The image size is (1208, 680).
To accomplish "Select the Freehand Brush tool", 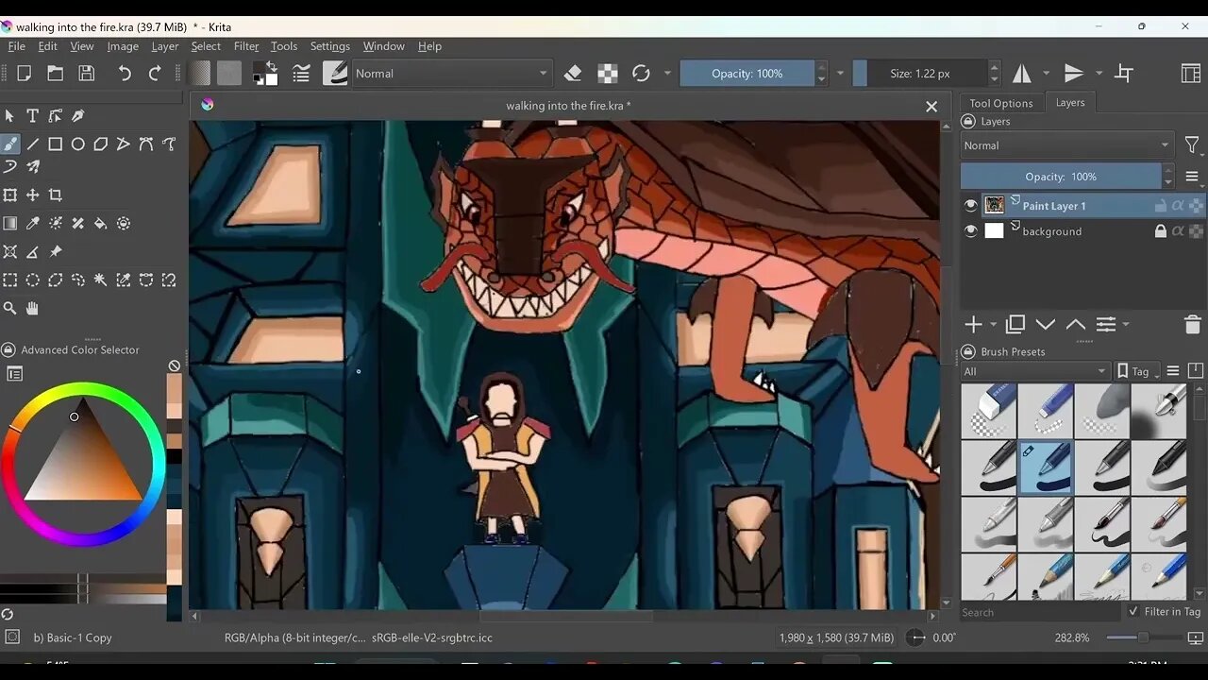I will [10, 144].
